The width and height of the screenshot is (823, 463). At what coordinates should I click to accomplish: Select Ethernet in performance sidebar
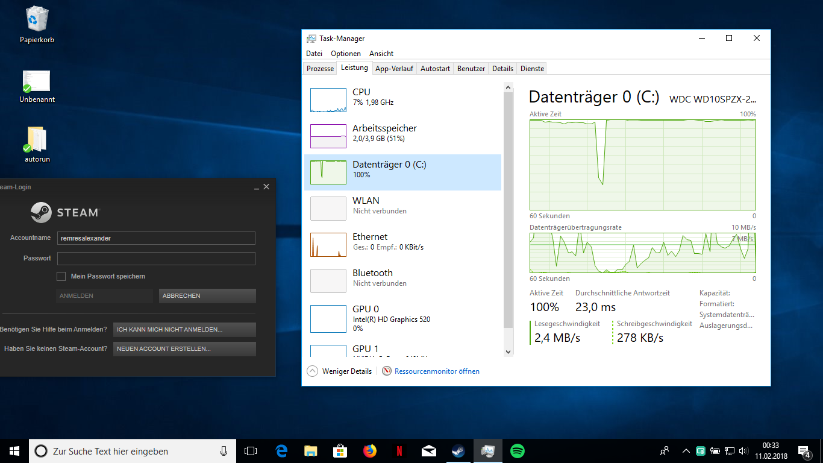tap(402, 245)
